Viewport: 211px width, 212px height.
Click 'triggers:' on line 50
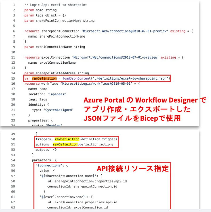44,139
